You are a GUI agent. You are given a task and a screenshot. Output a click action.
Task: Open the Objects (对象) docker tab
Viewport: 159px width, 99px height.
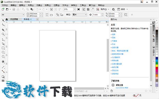154,51
